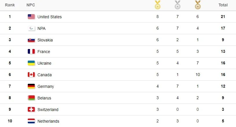Open the United States team link

(49, 17)
